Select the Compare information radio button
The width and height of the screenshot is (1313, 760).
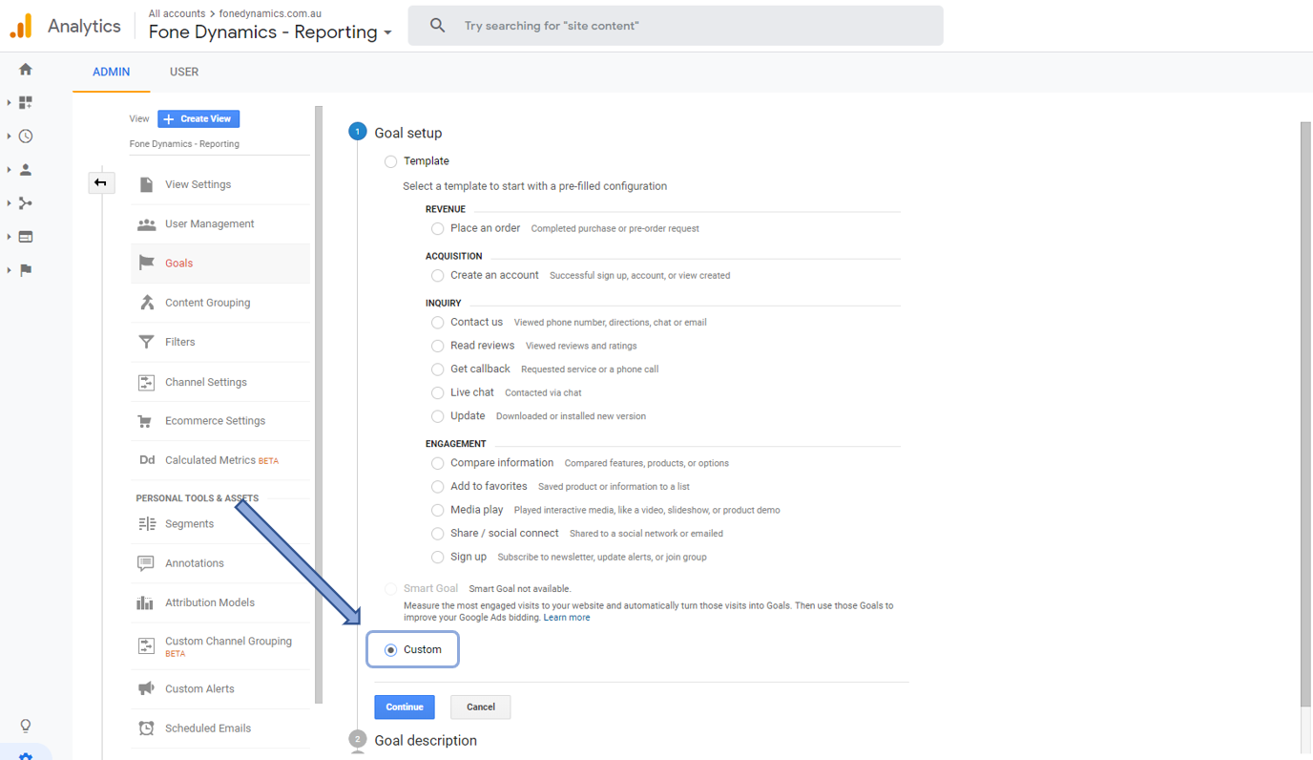pyautogui.click(x=437, y=463)
